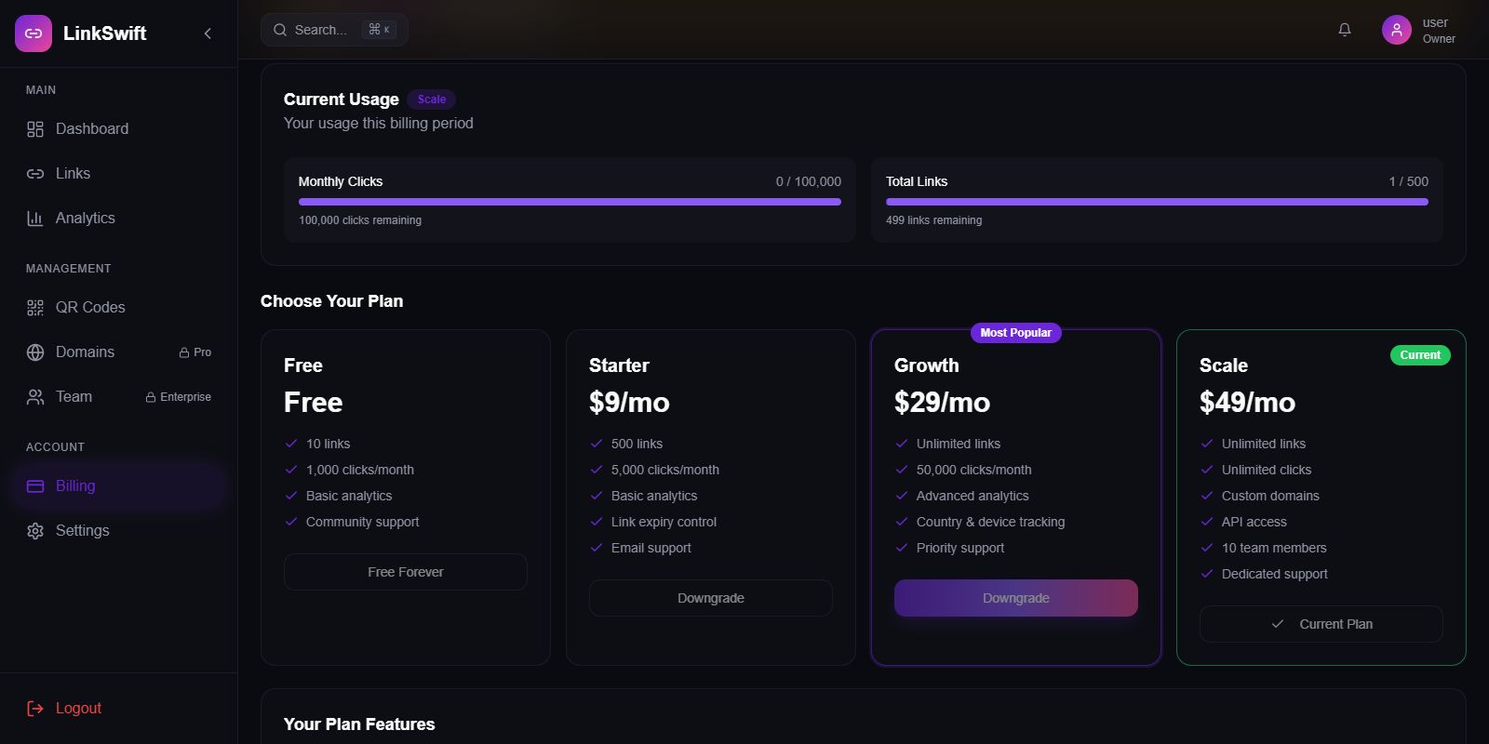Click the Starter plan Downgrade button
The height and width of the screenshot is (744, 1489).
(710, 598)
